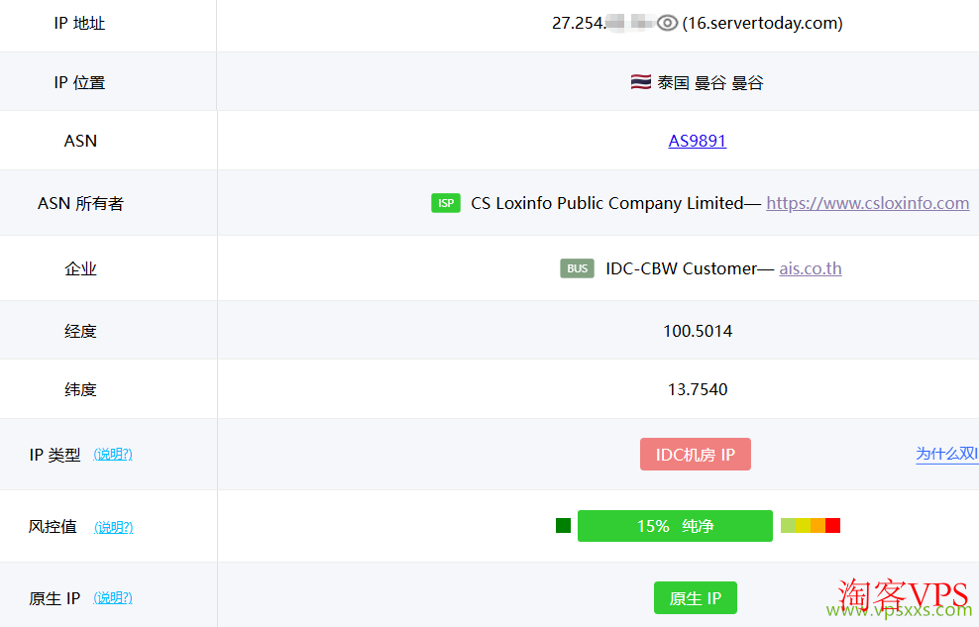Screen dimensions: 979x627
Task: Click the Thailand flag icon
Action: [640, 82]
